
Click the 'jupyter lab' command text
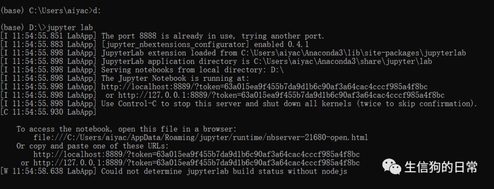[x=70, y=27]
